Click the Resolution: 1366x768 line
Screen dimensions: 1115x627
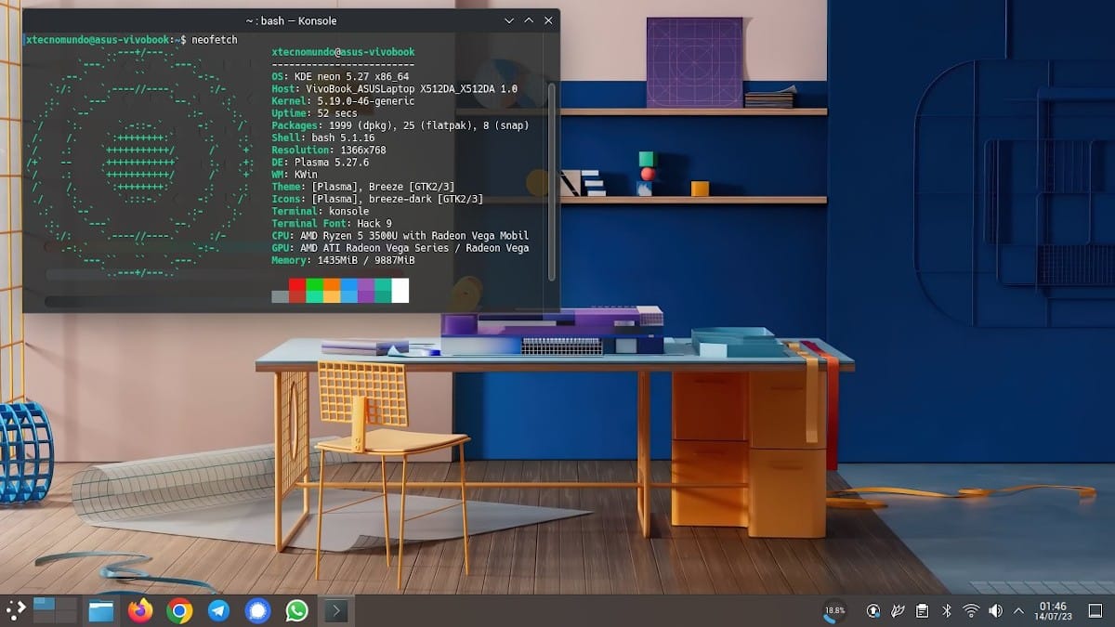point(329,149)
